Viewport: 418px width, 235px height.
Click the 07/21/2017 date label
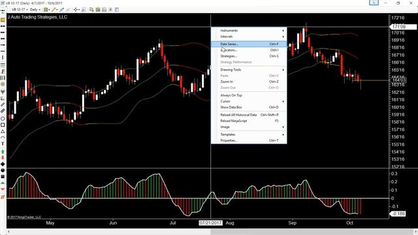[x=210, y=223]
